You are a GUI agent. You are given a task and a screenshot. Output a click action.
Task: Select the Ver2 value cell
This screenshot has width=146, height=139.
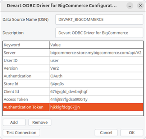[x=96, y=68]
